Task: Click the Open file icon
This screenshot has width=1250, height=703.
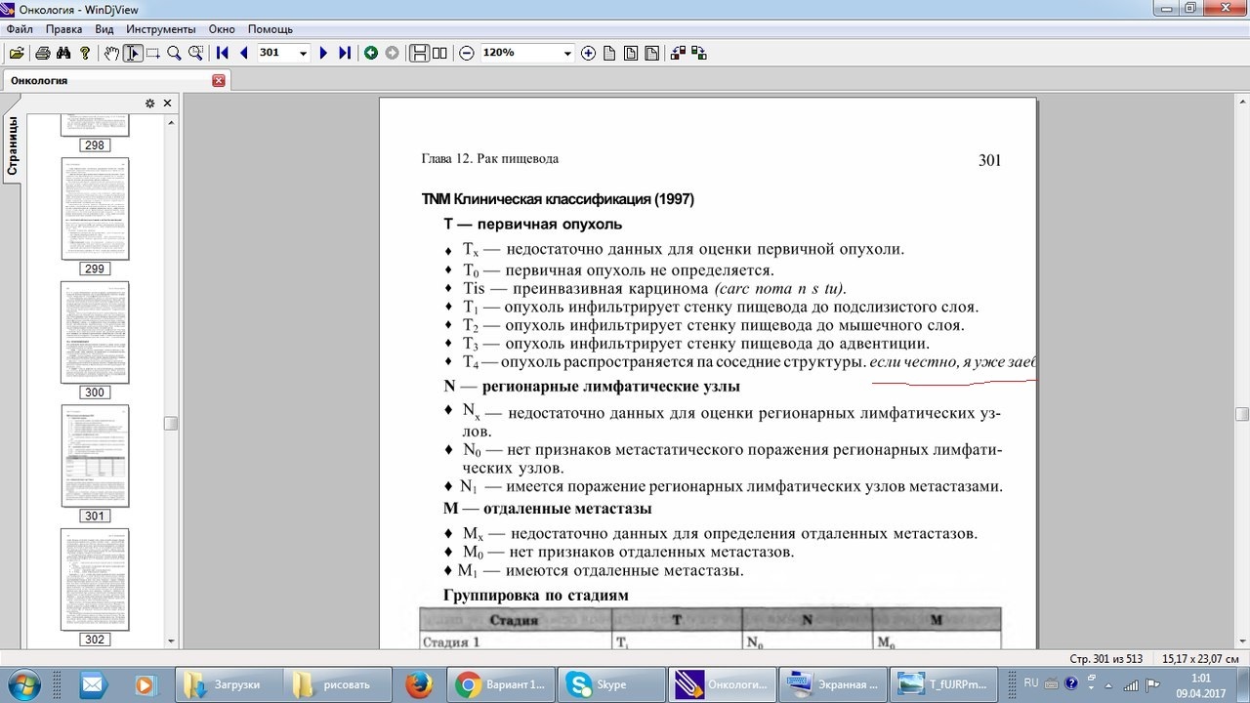Action: coord(17,53)
